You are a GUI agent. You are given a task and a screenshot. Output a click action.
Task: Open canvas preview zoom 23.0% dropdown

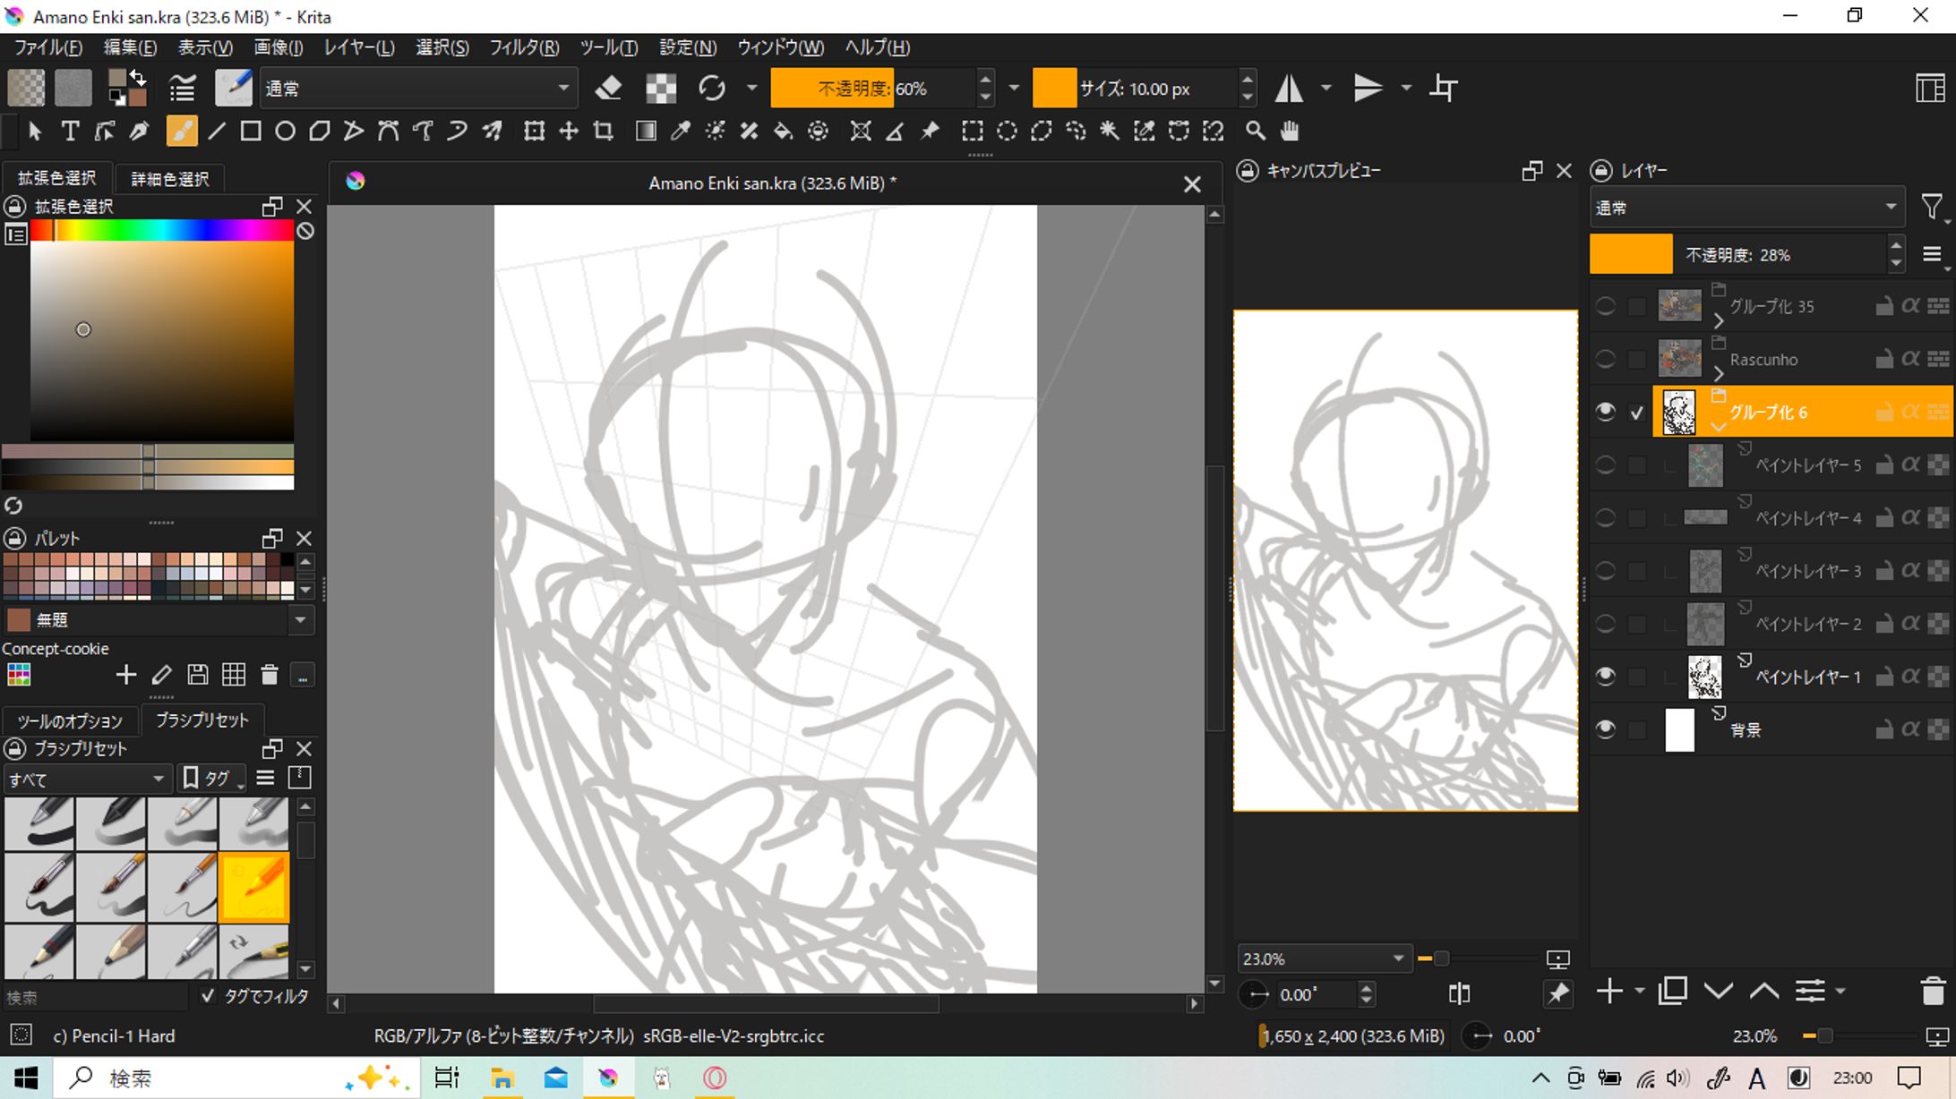1397,958
